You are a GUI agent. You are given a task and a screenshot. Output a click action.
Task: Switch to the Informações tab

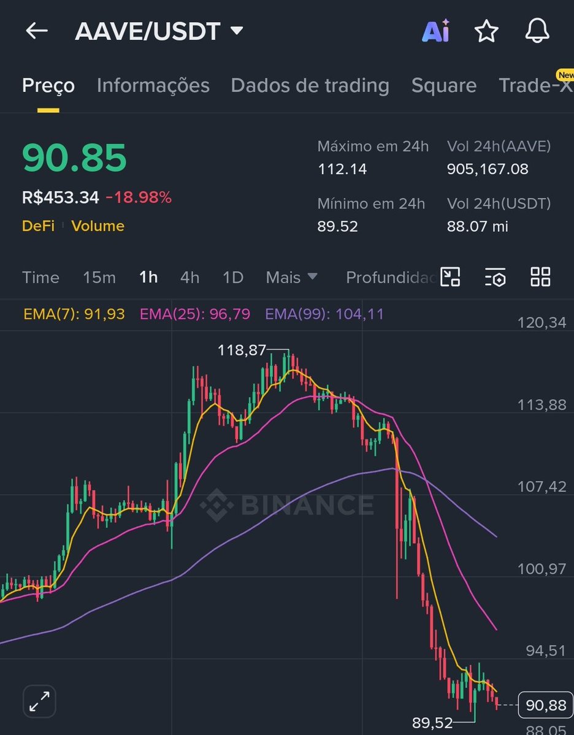[x=153, y=85]
